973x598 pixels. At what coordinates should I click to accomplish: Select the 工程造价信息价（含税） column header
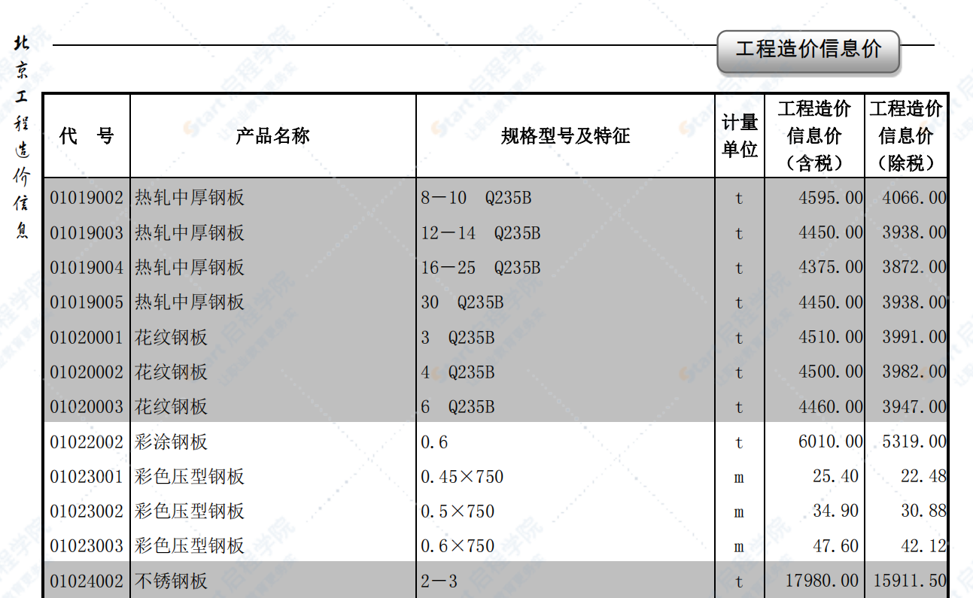814,136
